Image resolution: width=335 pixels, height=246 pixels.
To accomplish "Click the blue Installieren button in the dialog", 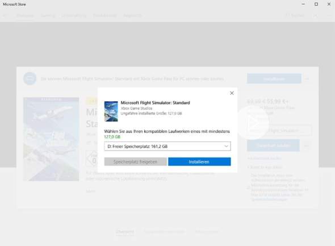I will (199, 162).
